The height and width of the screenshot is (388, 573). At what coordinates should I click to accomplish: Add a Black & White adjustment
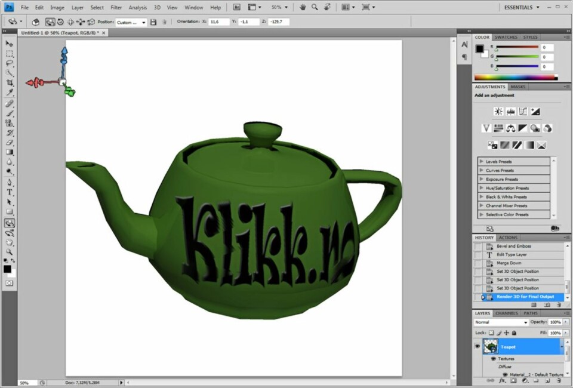click(523, 128)
